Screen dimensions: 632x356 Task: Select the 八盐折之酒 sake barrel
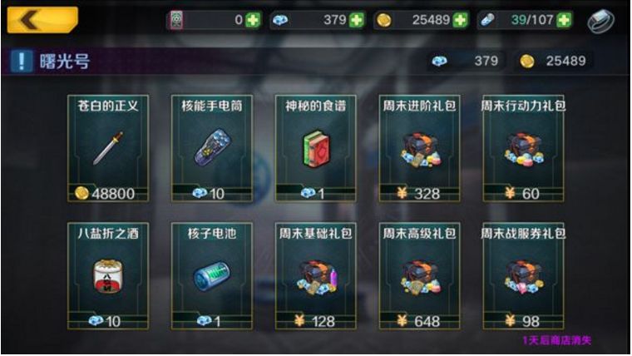pos(108,276)
